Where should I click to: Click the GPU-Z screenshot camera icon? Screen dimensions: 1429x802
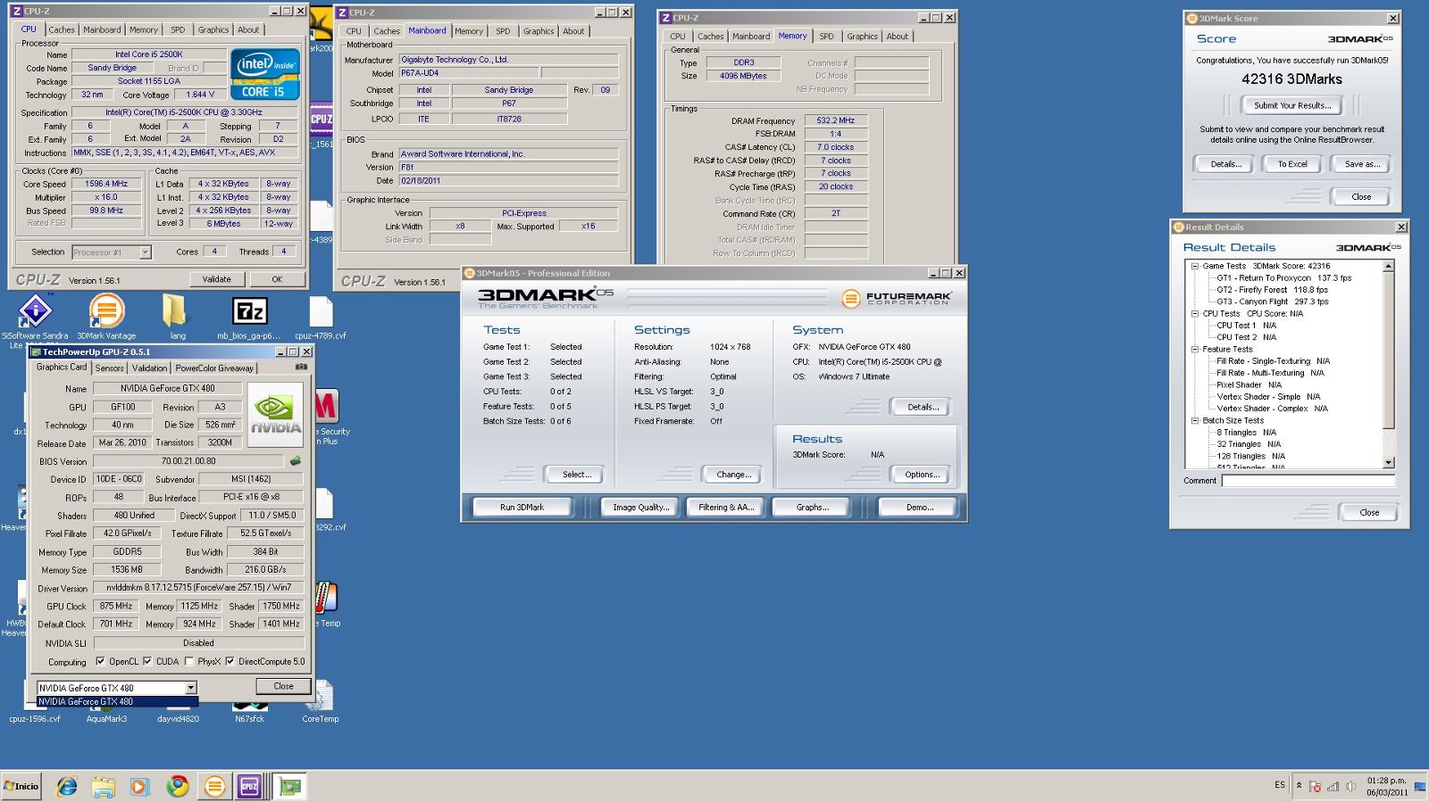point(301,367)
